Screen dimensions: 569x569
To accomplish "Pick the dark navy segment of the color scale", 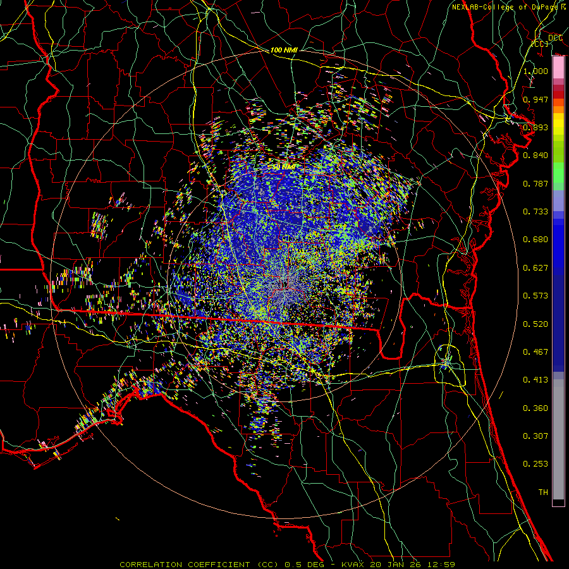I will (558, 319).
